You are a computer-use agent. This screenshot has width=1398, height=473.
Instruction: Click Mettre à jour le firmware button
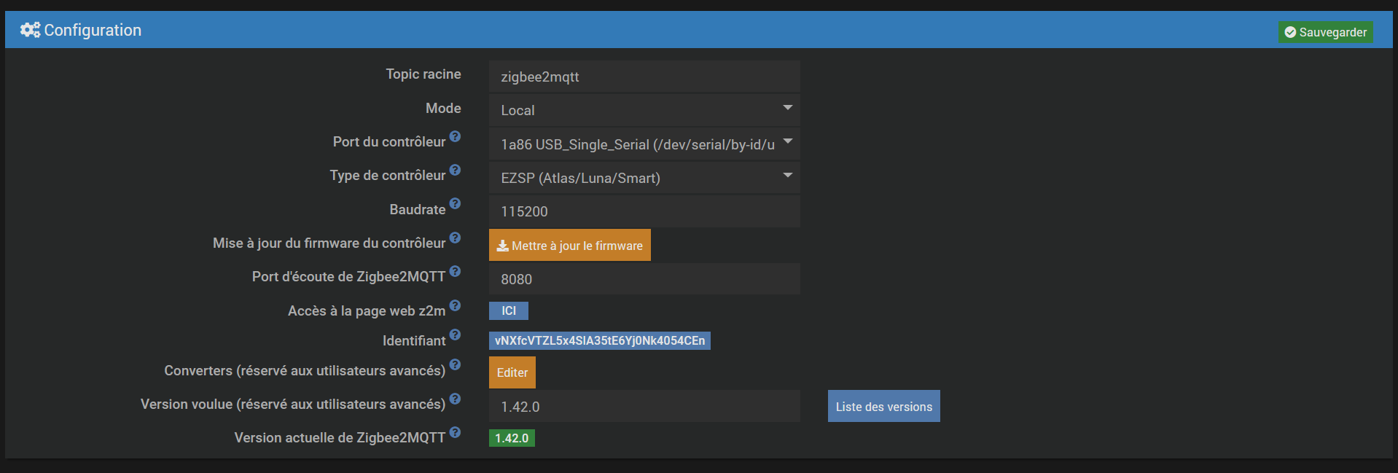click(x=569, y=246)
